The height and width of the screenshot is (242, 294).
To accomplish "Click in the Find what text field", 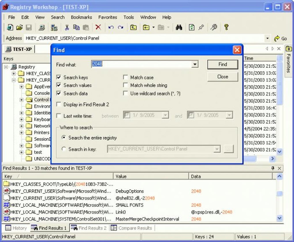I will click(142, 64).
